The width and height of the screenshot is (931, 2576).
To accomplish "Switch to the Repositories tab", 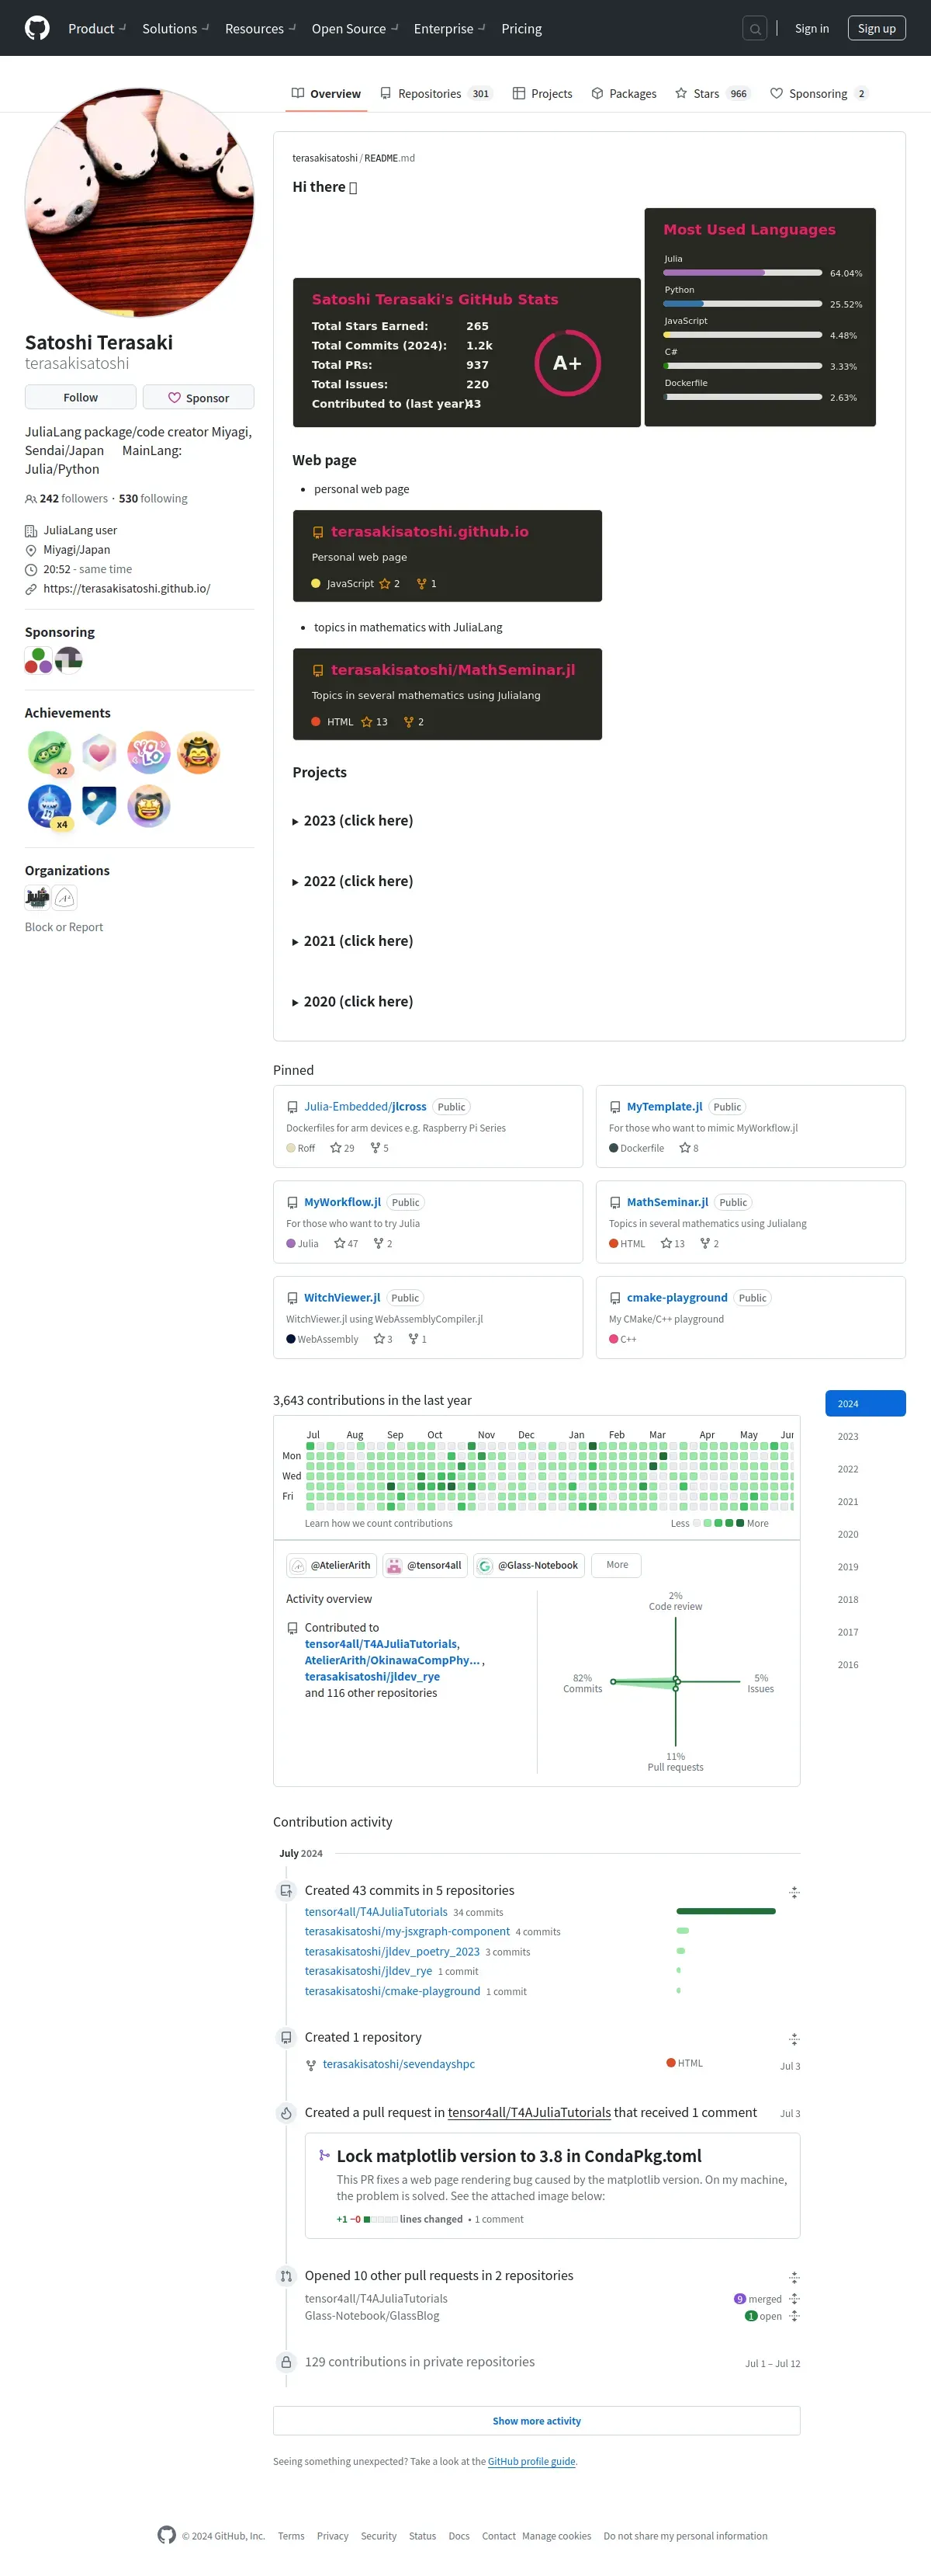I will coord(435,94).
